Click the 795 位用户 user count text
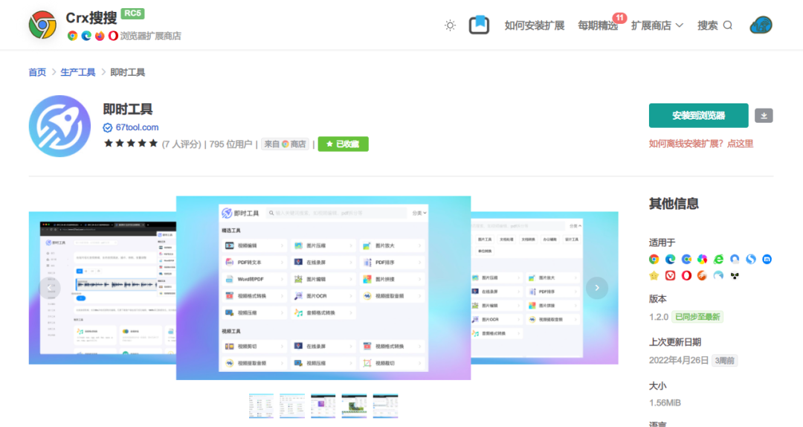 tap(230, 144)
